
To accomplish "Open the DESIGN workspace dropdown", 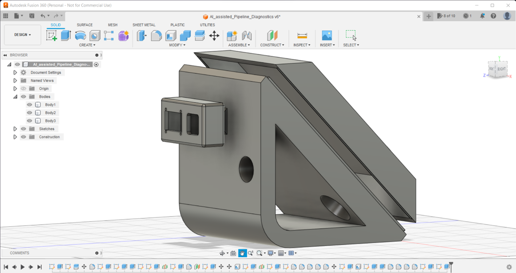I will pos(23,35).
